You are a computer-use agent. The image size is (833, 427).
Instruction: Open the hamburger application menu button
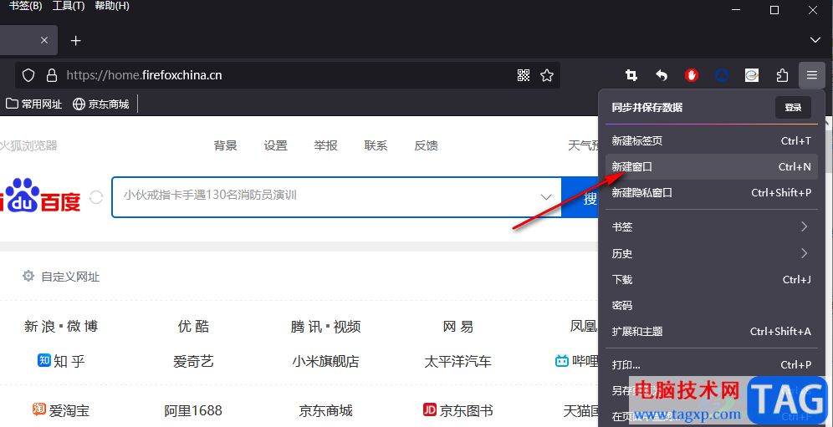(x=812, y=75)
